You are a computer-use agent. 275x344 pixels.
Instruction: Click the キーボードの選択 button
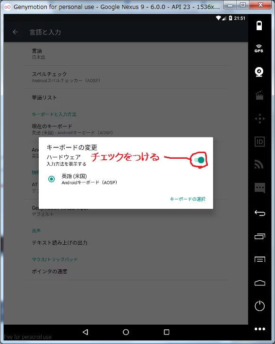[188, 199]
